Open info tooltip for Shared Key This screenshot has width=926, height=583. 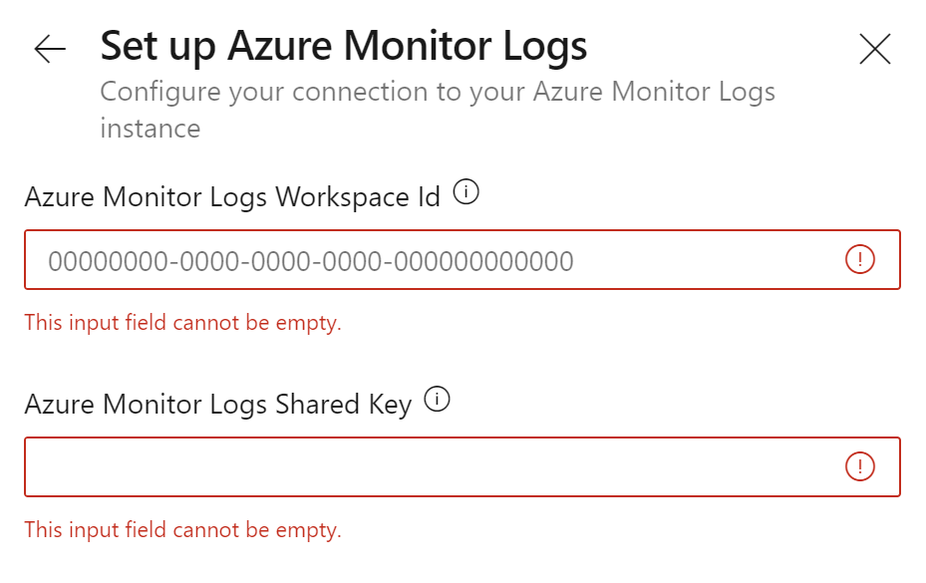click(437, 400)
